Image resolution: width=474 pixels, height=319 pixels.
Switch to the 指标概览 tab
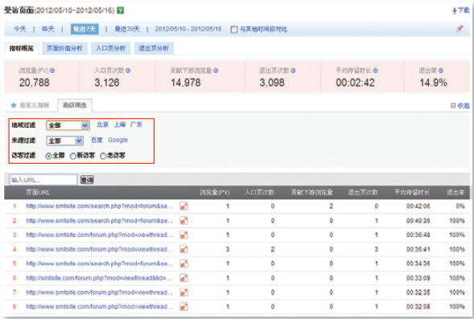coord(21,48)
